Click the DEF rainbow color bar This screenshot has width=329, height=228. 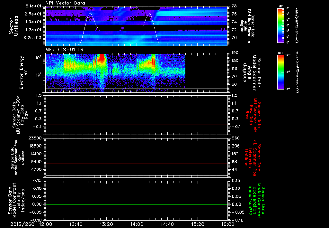280,72
